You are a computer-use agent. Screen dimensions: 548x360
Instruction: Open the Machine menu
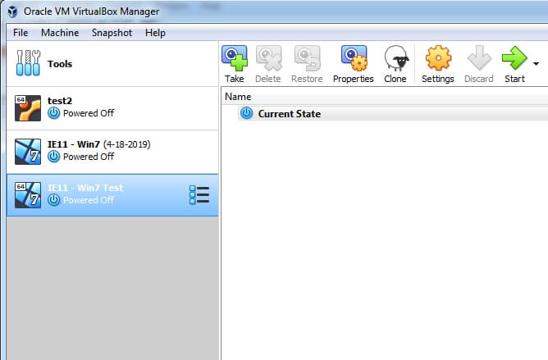click(x=60, y=33)
